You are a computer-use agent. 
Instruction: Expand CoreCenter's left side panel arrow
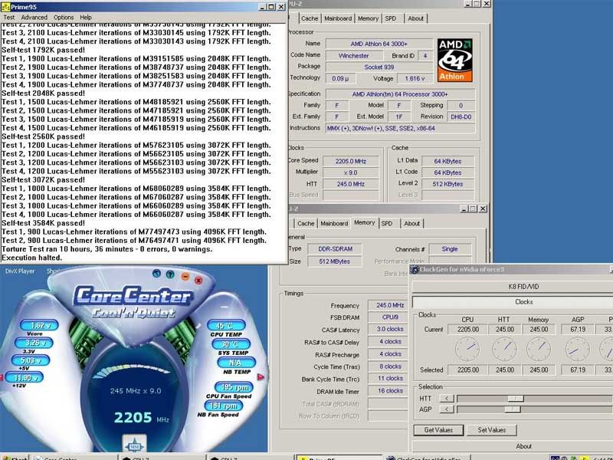(3, 376)
